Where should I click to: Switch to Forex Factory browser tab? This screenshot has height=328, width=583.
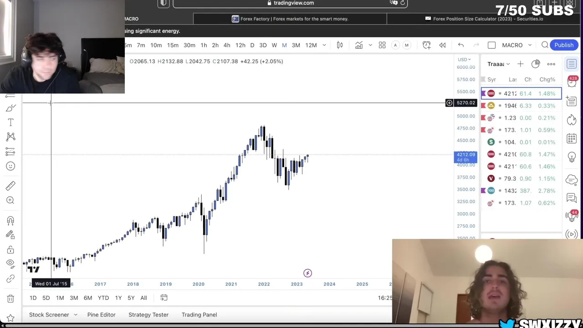point(290,19)
